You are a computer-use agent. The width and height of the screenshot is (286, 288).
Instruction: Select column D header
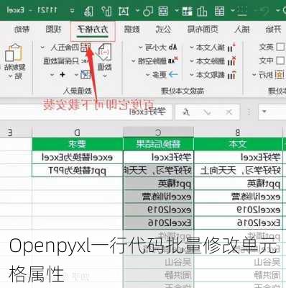click(78, 132)
